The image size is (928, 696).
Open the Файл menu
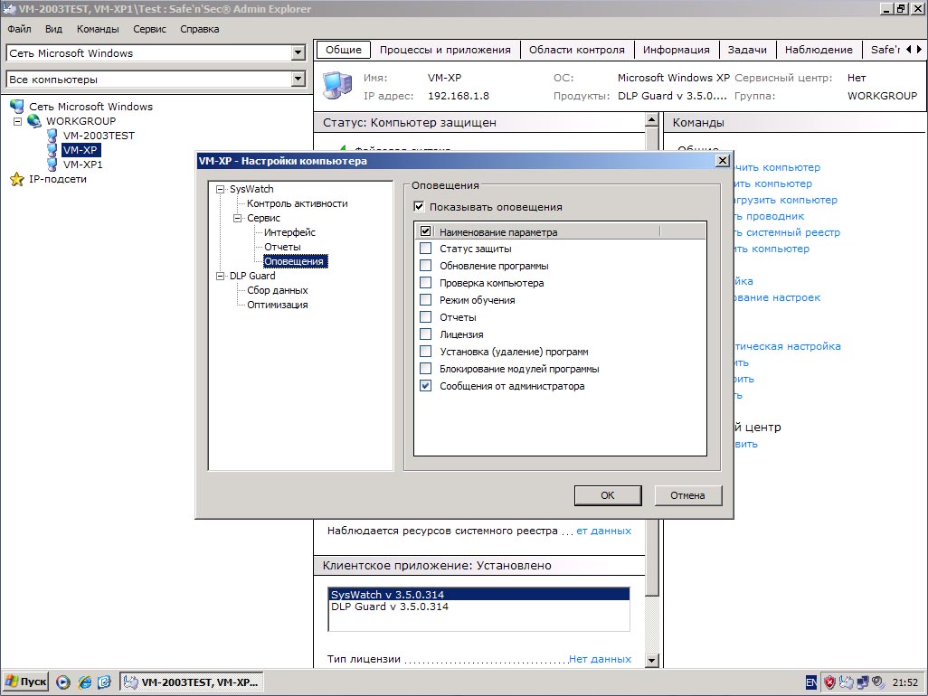pos(20,29)
